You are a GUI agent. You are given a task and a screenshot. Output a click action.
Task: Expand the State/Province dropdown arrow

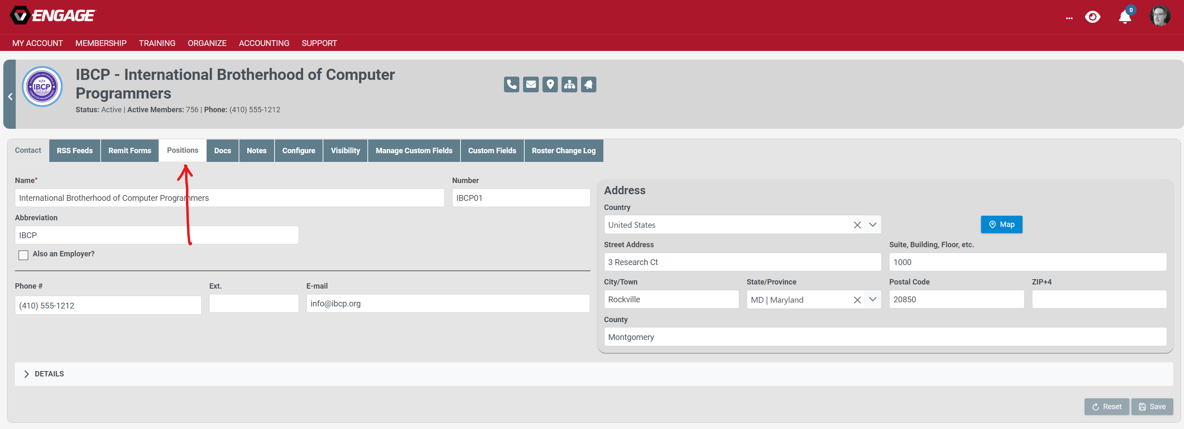(x=873, y=299)
